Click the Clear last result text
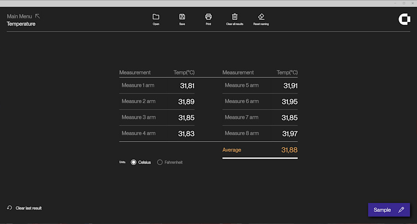417x224 pixels. click(x=28, y=208)
